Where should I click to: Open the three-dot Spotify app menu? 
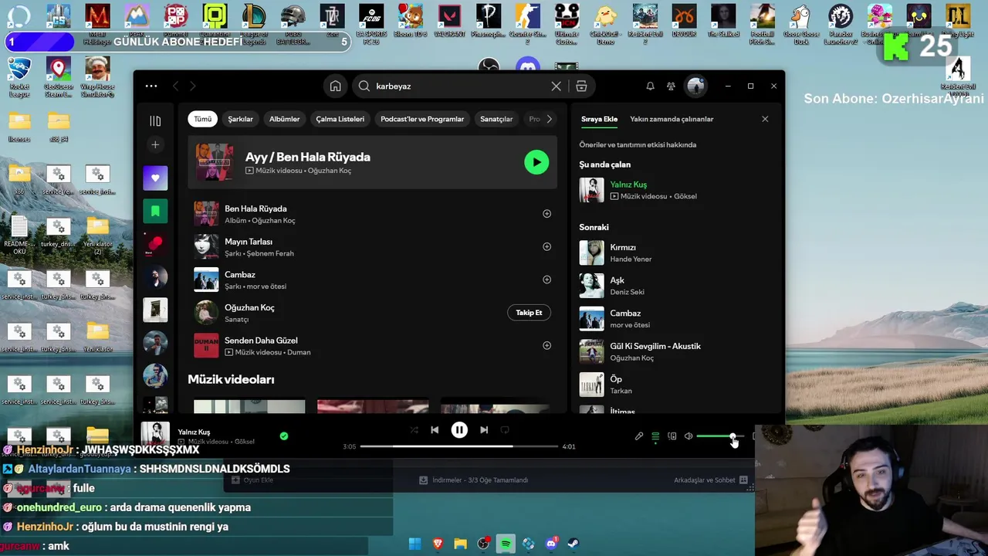tap(151, 86)
